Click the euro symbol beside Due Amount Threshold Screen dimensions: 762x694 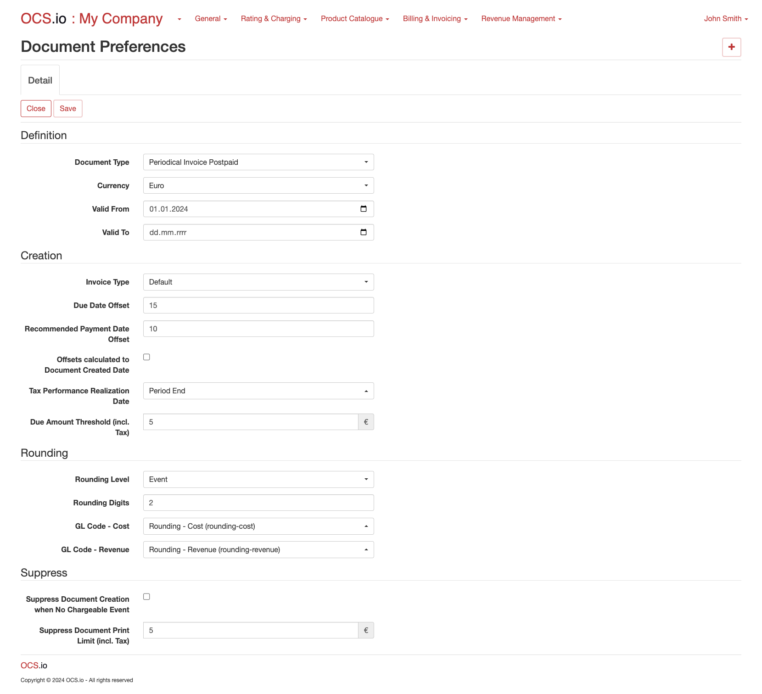(x=366, y=422)
